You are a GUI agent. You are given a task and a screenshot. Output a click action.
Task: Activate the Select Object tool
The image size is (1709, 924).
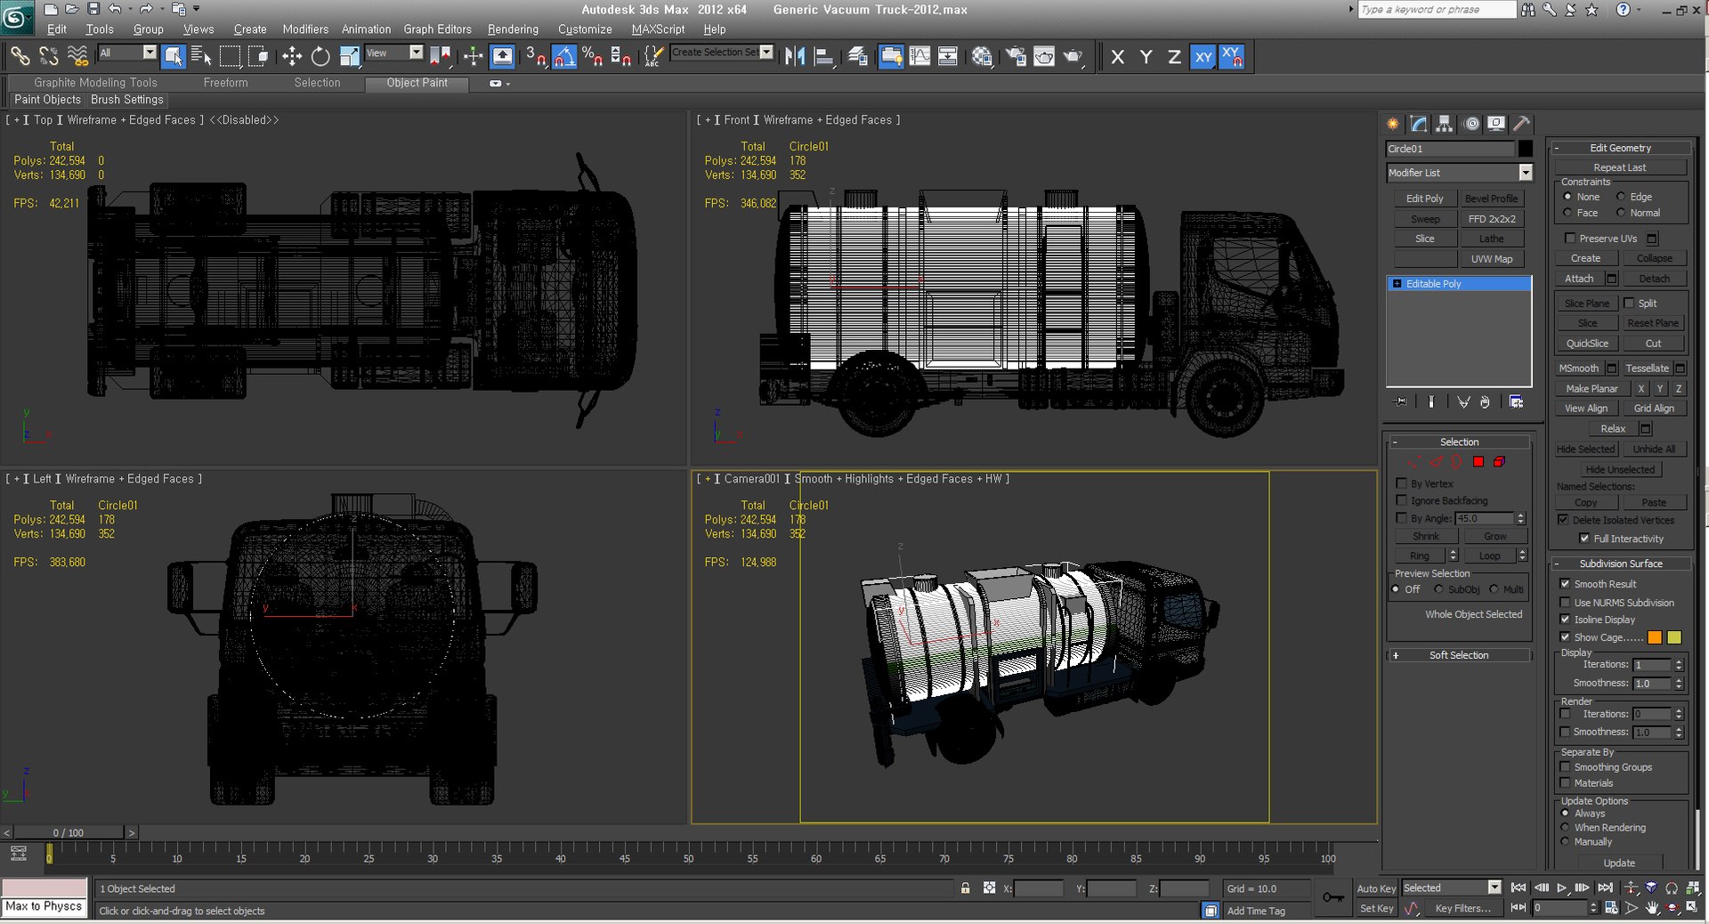coord(174,56)
